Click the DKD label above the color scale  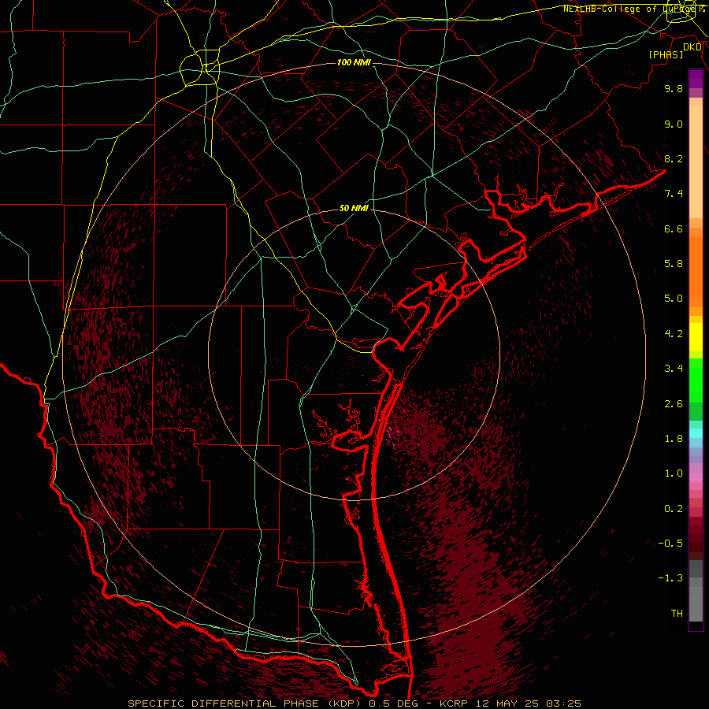pos(692,47)
